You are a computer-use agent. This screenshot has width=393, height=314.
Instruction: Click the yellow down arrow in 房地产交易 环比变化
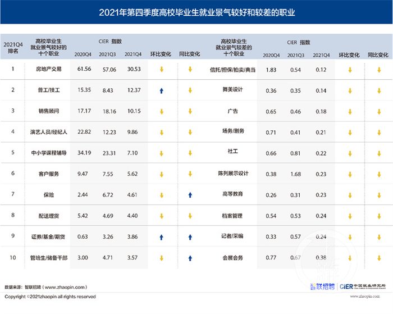pyautogui.click(x=162, y=70)
